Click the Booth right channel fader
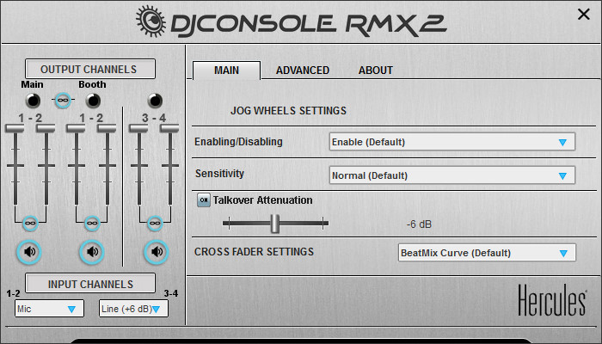This screenshot has width=602, height=344. pos(107,128)
